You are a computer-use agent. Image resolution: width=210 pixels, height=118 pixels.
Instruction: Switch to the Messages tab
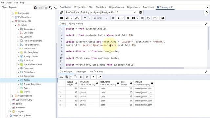[81, 72]
